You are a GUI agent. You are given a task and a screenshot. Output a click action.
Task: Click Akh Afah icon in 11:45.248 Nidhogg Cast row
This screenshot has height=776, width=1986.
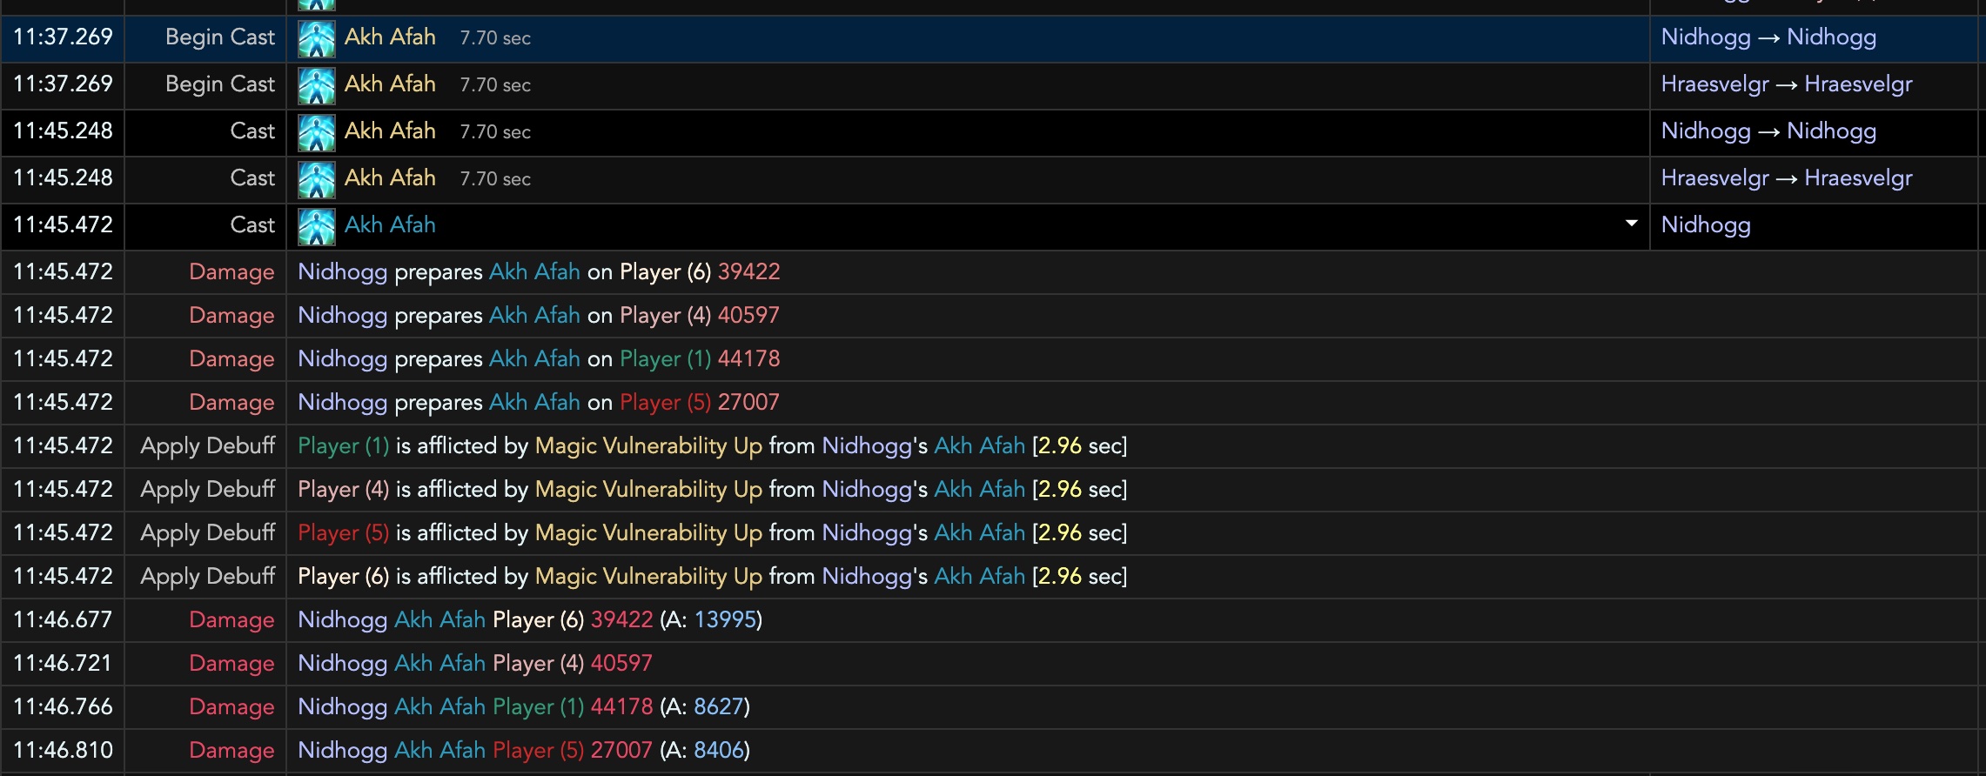[x=317, y=132]
